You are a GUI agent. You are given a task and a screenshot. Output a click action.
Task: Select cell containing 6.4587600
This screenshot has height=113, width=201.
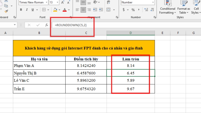pyautogui.click(x=86, y=73)
